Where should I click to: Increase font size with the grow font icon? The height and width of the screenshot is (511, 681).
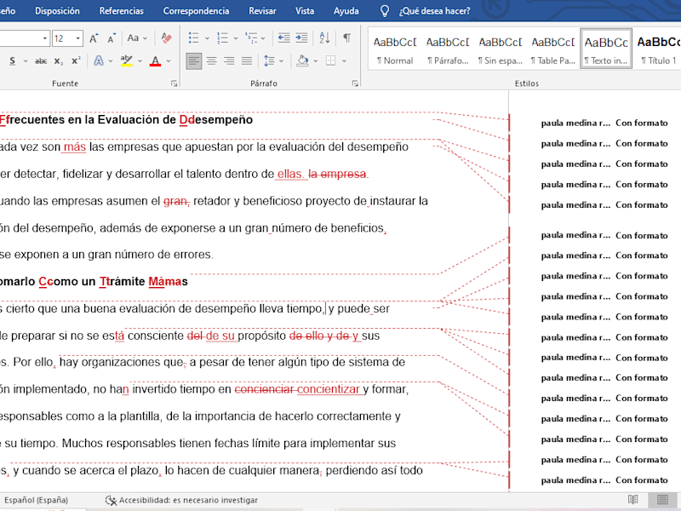94,38
